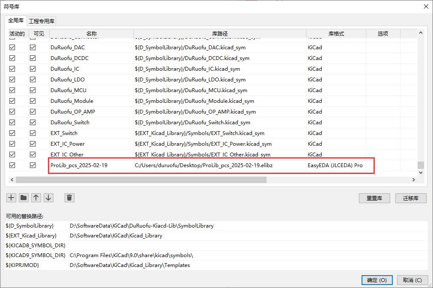Click the vertical scrollbar down arrow
This screenshot has height=288, width=433.
421,172
